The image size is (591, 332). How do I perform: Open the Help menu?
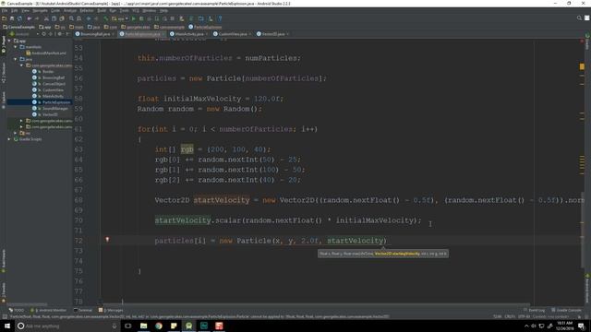click(x=163, y=10)
